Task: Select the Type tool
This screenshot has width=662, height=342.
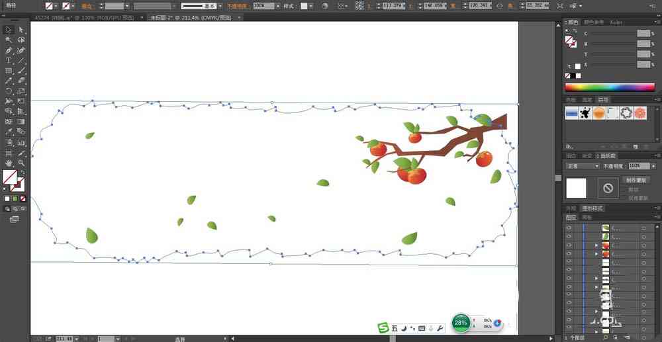Action: tap(8, 60)
